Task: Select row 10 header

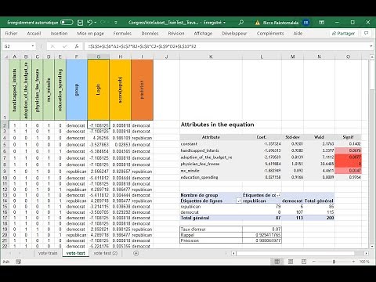Action: pos(5,178)
